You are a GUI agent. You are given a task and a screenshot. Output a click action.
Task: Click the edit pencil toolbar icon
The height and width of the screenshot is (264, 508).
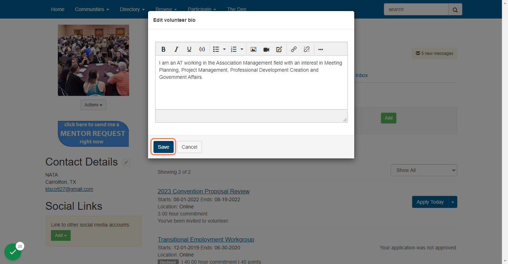[279, 49]
